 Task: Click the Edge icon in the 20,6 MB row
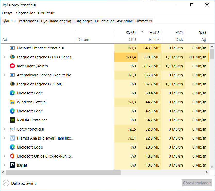coord(12,147)
